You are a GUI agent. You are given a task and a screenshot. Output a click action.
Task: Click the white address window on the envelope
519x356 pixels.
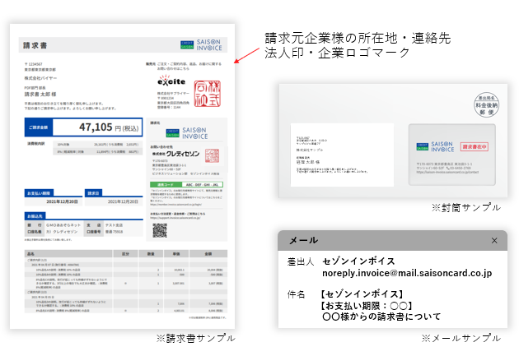point(342,155)
